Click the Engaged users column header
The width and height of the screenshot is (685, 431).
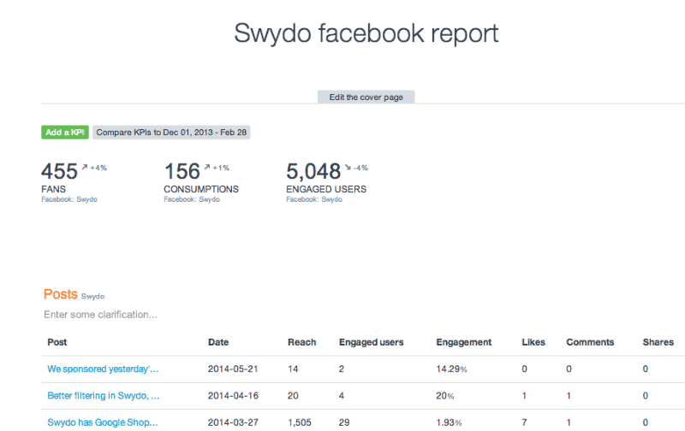(372, 342)
